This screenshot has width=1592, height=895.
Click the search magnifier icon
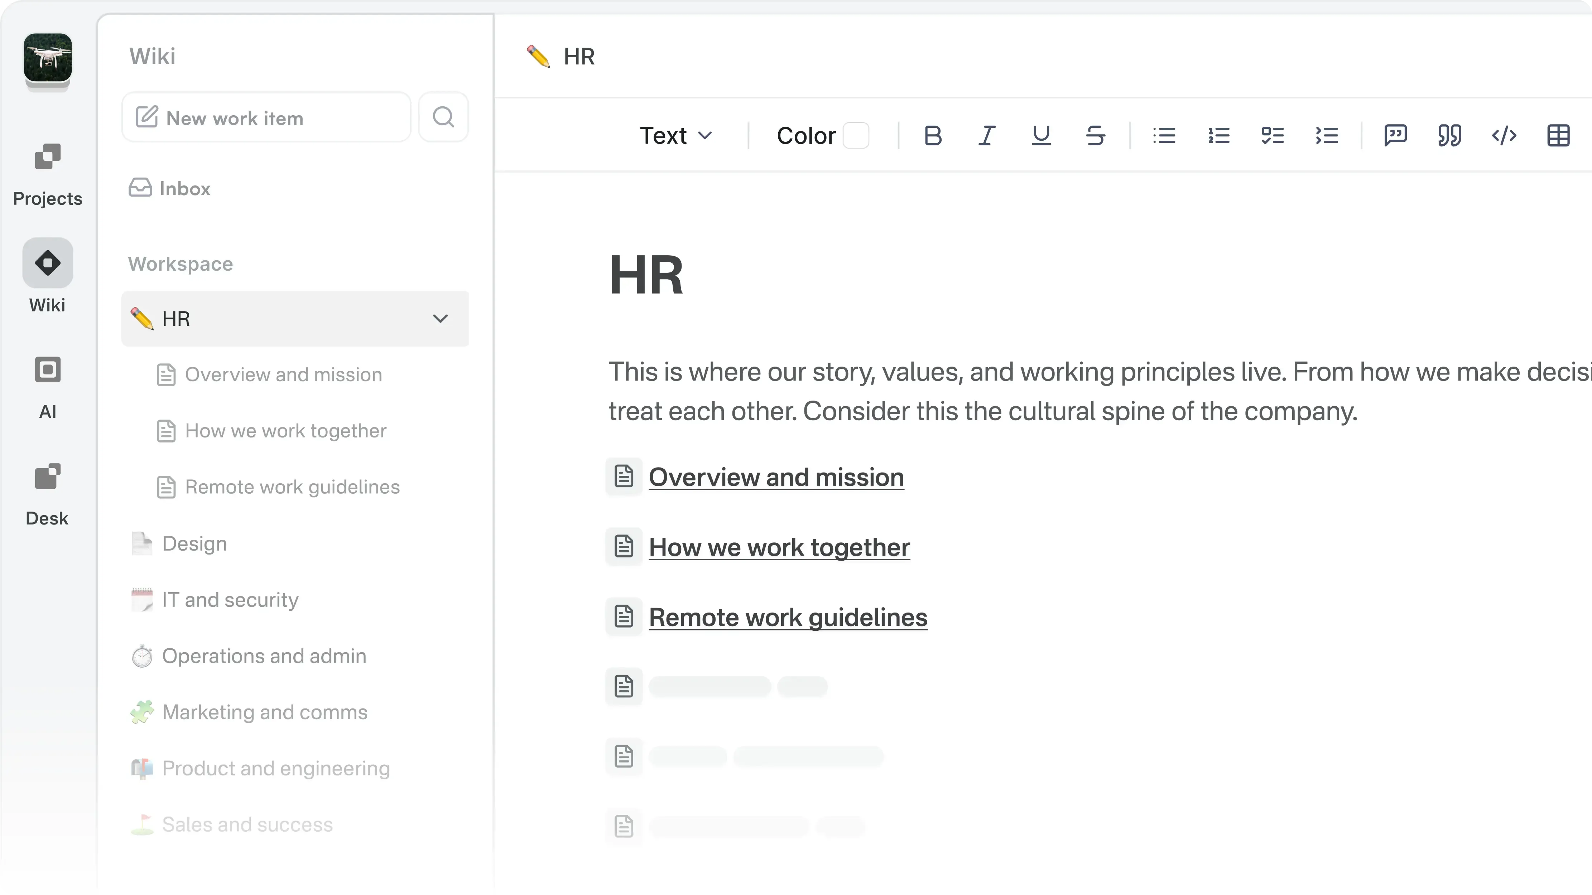(x=443, y=117)
